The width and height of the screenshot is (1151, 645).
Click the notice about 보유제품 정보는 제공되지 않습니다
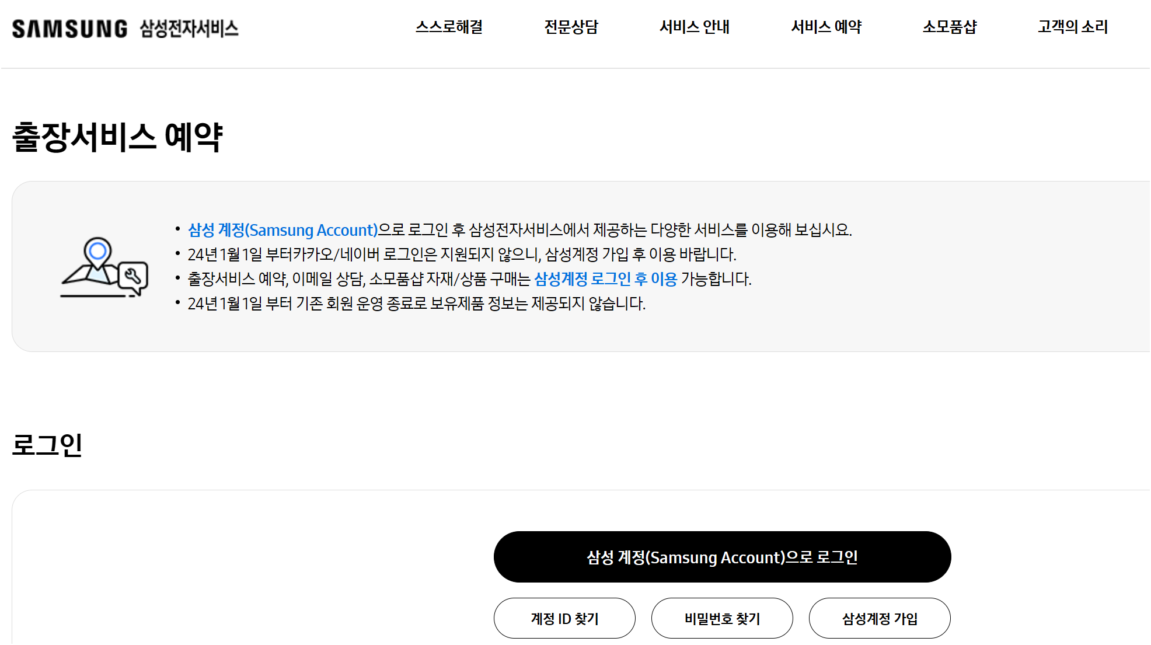[x=416, y=304]
